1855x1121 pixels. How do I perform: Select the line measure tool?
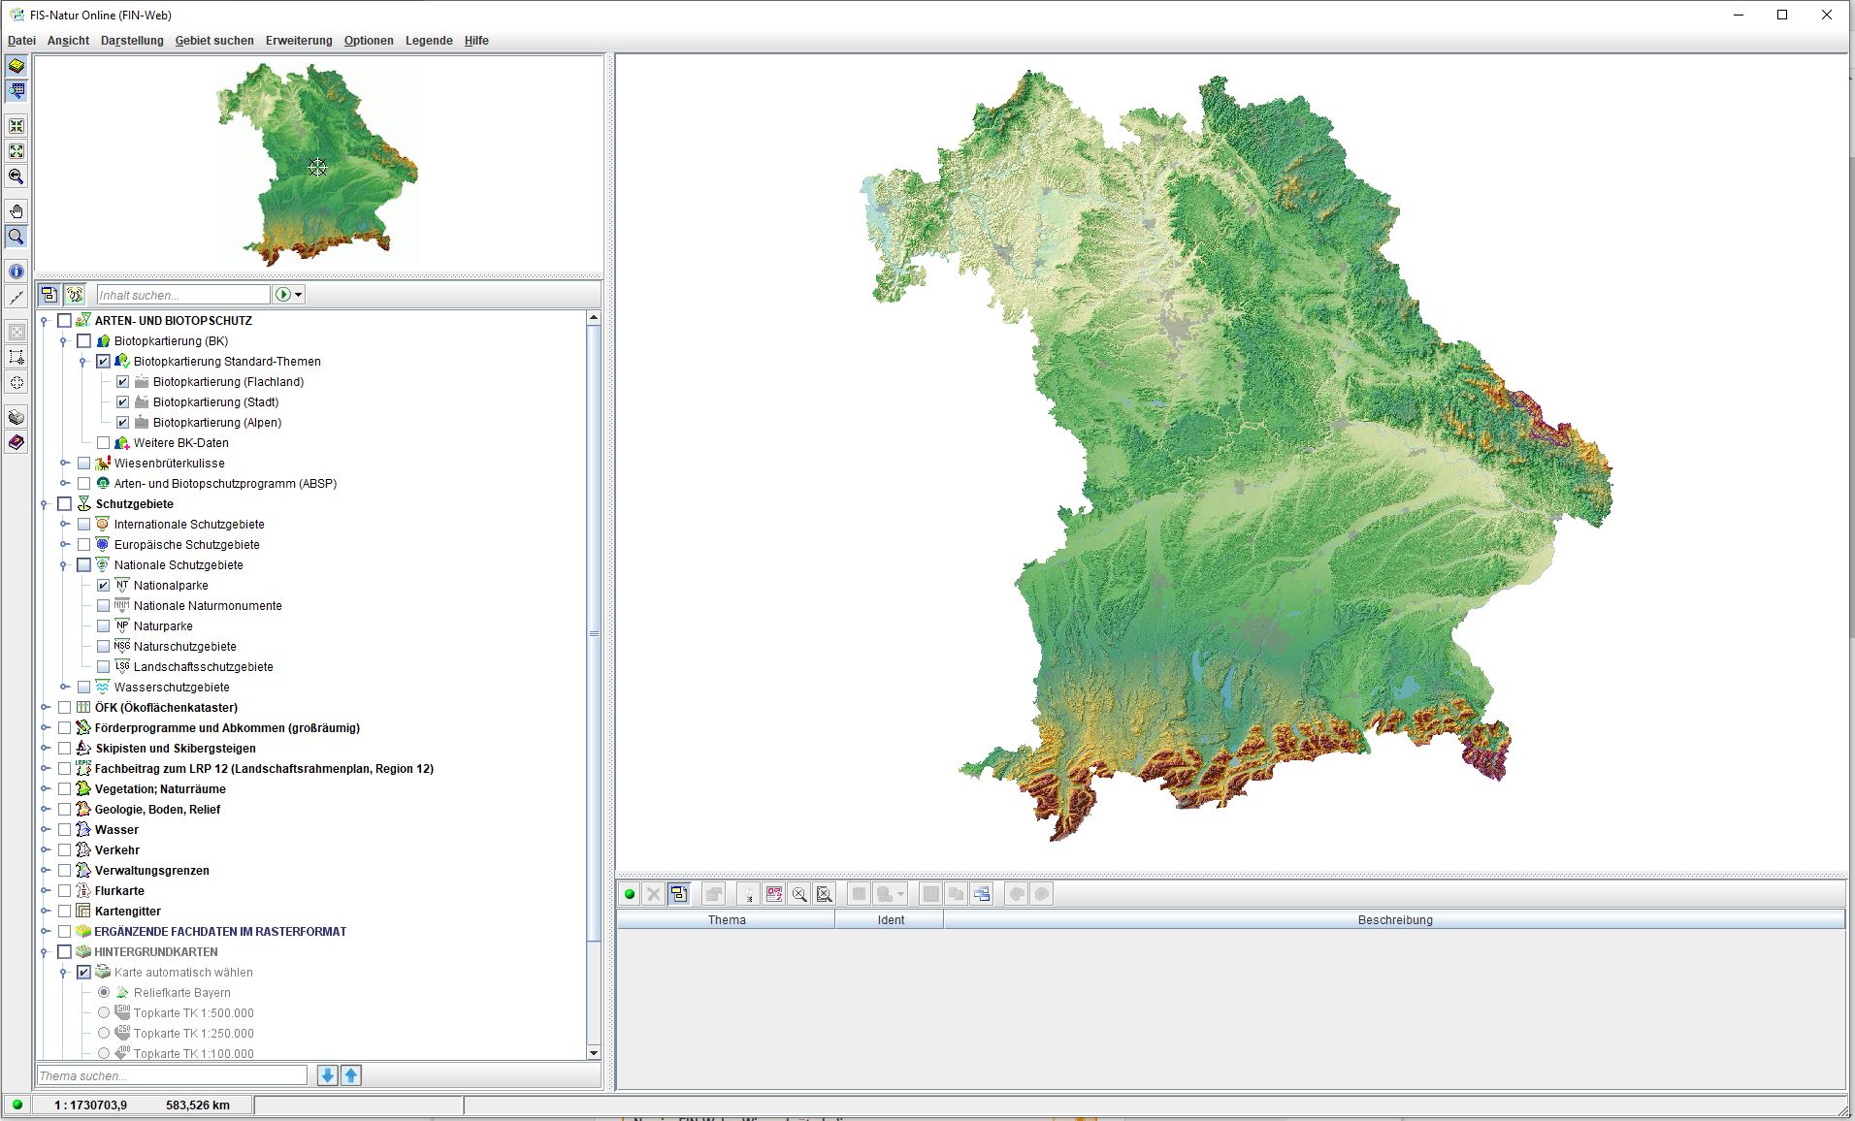point(16,297)
